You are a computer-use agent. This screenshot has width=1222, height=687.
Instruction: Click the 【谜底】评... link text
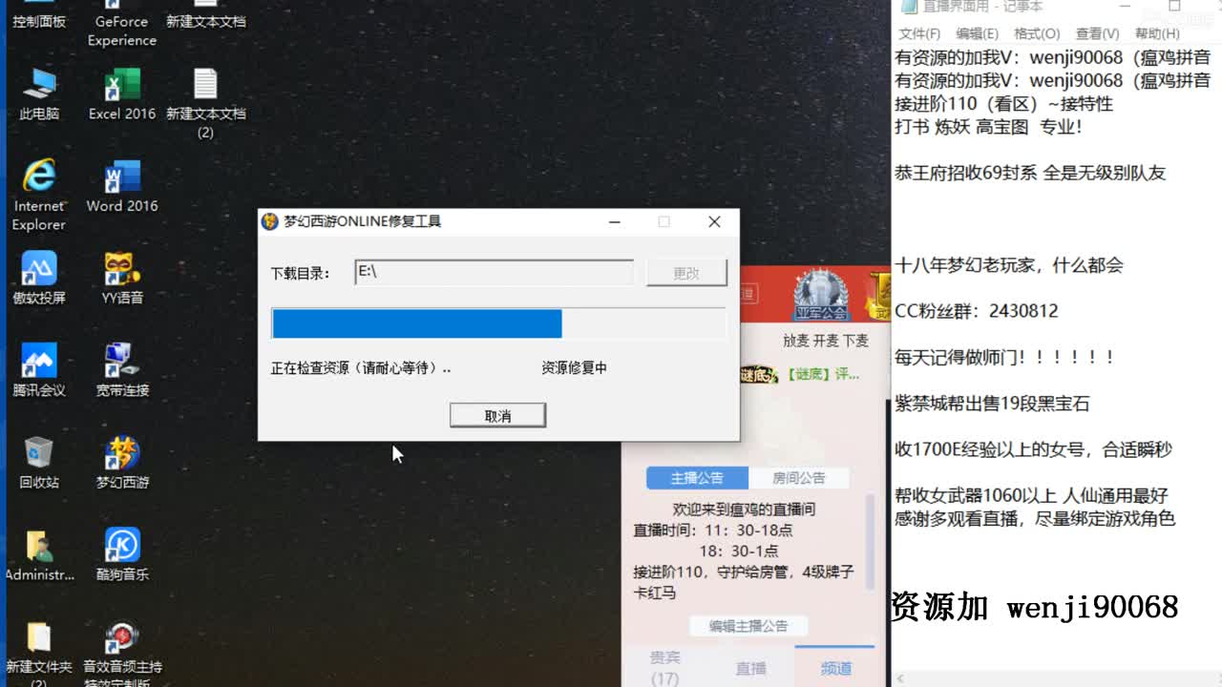pos(821,374)
